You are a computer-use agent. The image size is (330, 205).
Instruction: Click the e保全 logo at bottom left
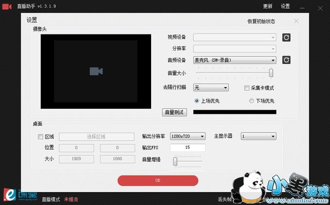[9, 194]
